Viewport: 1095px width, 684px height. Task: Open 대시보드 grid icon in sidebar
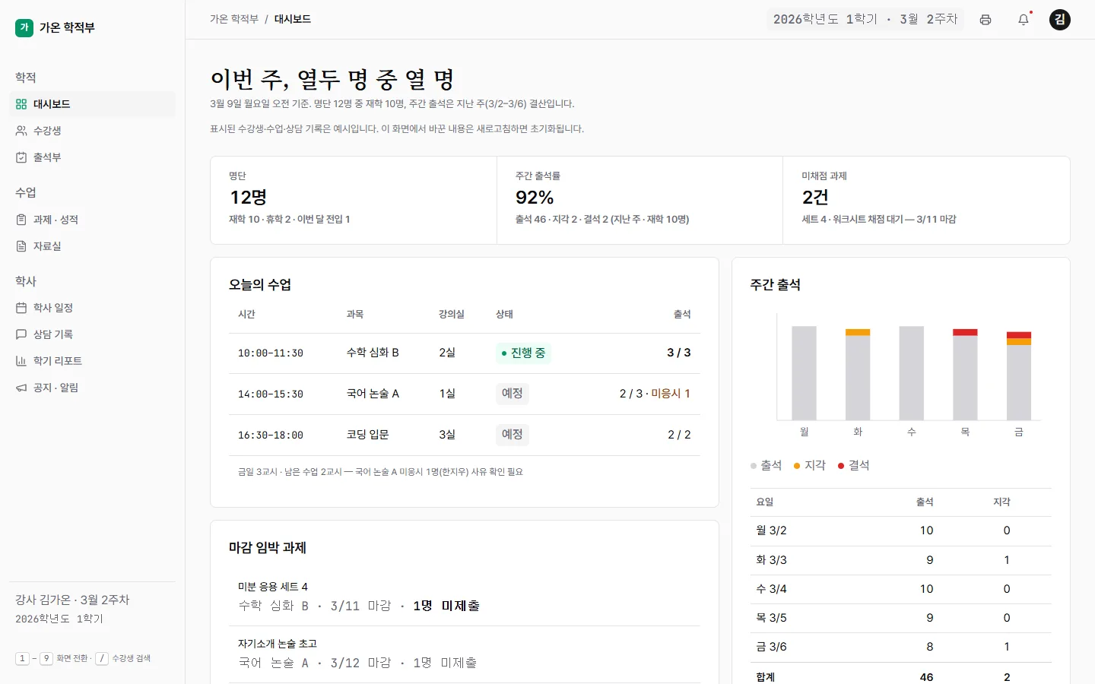click(21, 104)
